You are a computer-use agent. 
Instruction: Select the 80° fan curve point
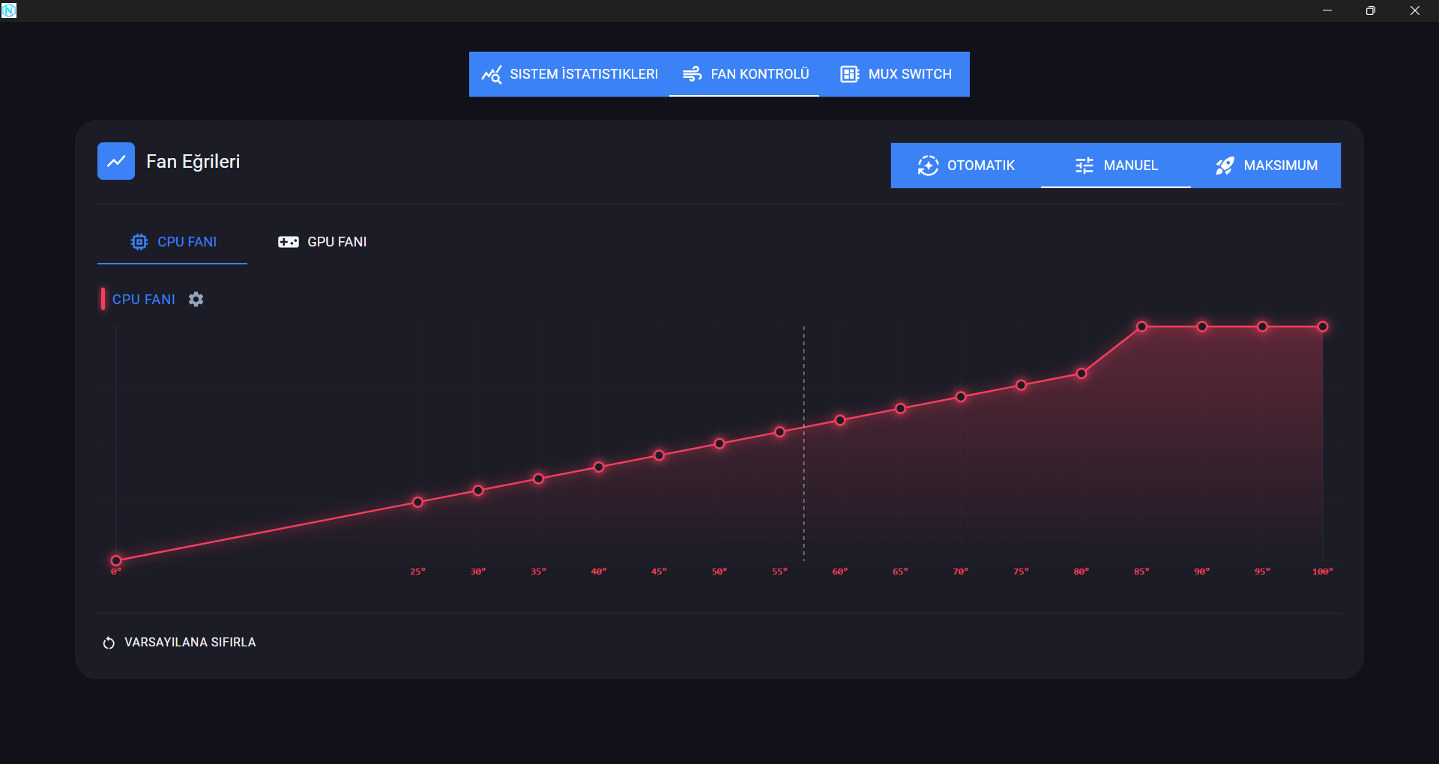(x=1081, y=373)
